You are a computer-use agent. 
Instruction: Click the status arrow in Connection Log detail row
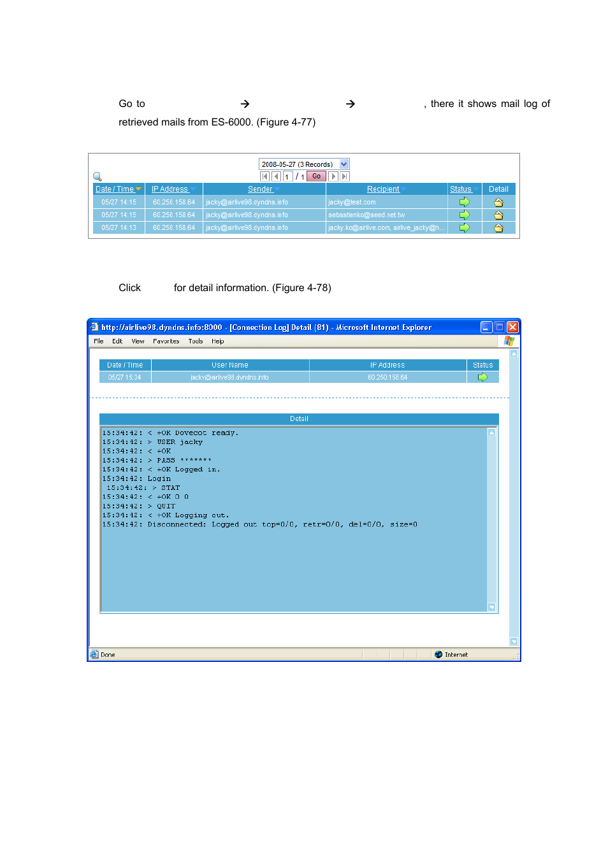point(482,377)
